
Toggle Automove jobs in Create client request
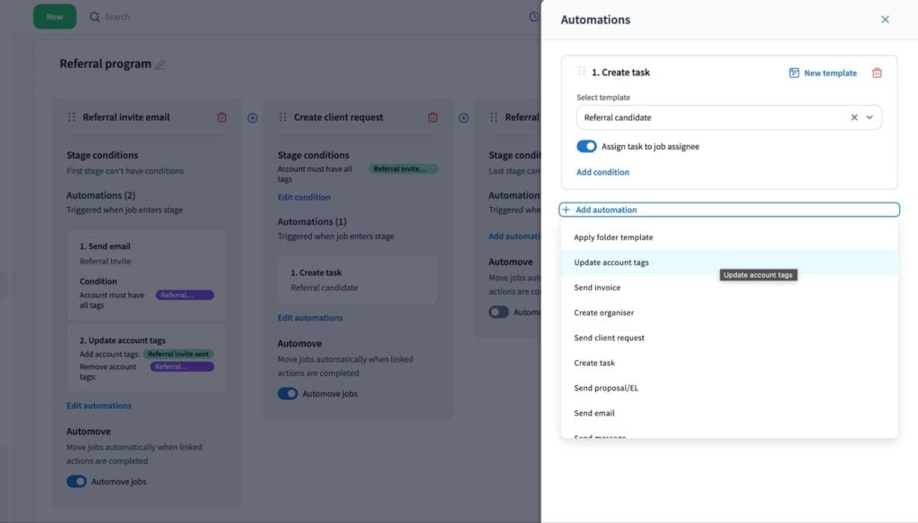coord(288,394)
